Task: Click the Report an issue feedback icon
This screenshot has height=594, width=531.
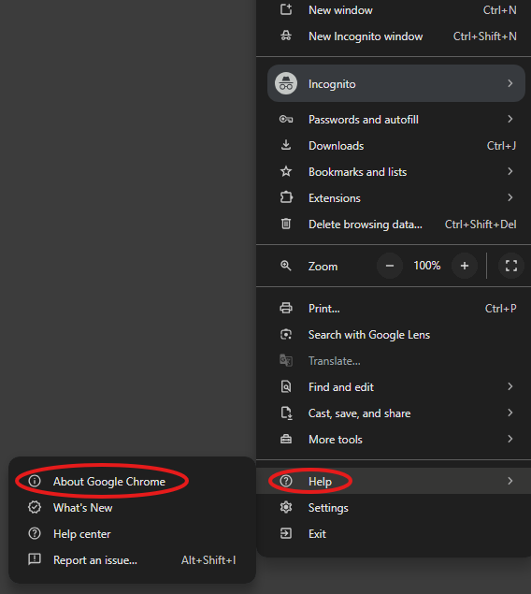Action: tap(35, 559)
